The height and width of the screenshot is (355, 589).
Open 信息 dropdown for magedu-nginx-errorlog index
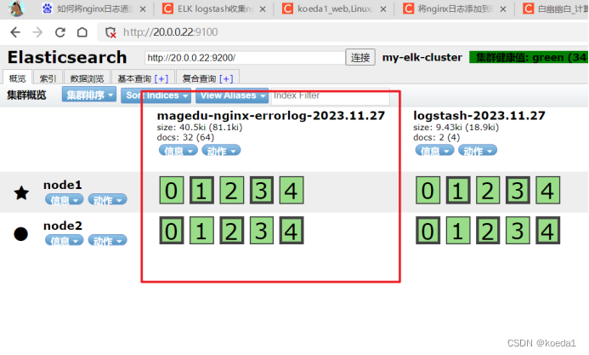click(x=178, y=151)
